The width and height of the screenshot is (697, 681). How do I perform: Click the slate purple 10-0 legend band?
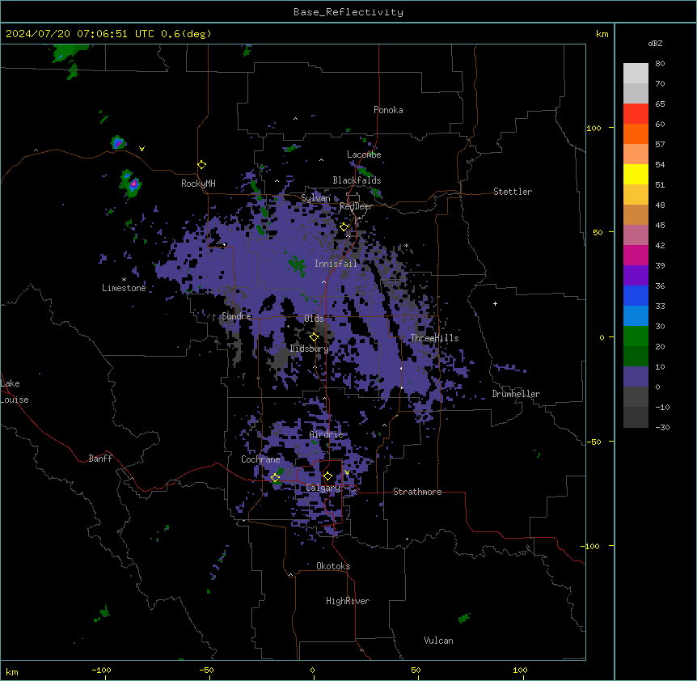coord(636,377)
